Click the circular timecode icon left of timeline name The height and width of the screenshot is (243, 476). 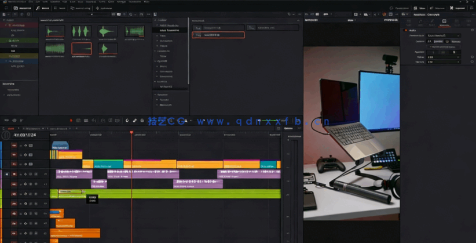point(5,135)
